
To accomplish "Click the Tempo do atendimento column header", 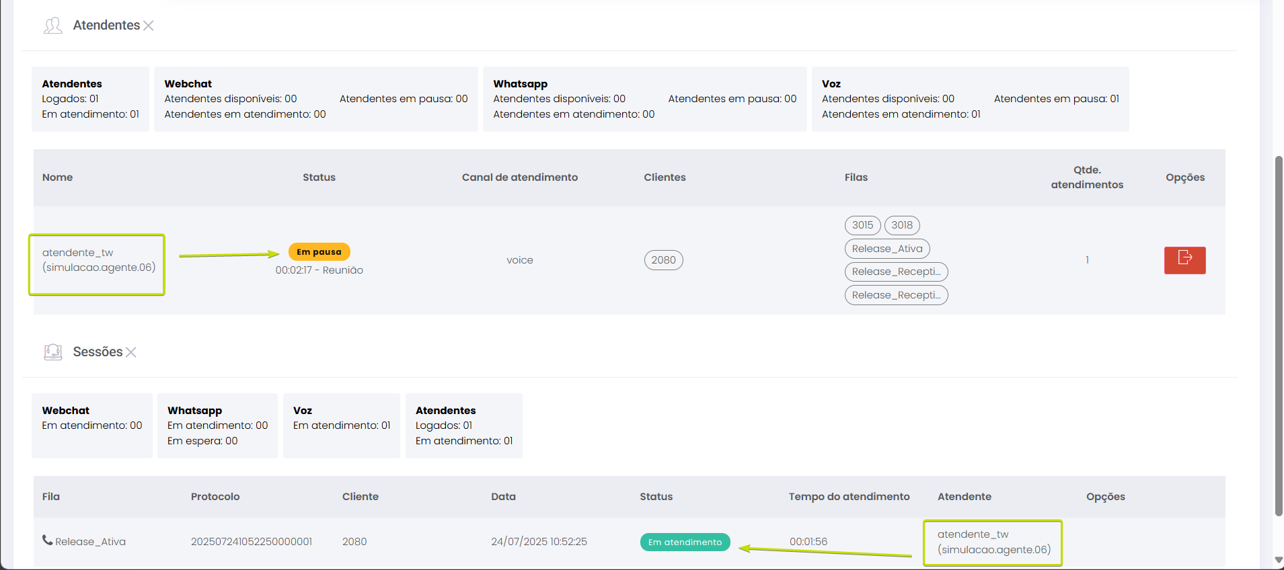I will click(x=849, y=497).
